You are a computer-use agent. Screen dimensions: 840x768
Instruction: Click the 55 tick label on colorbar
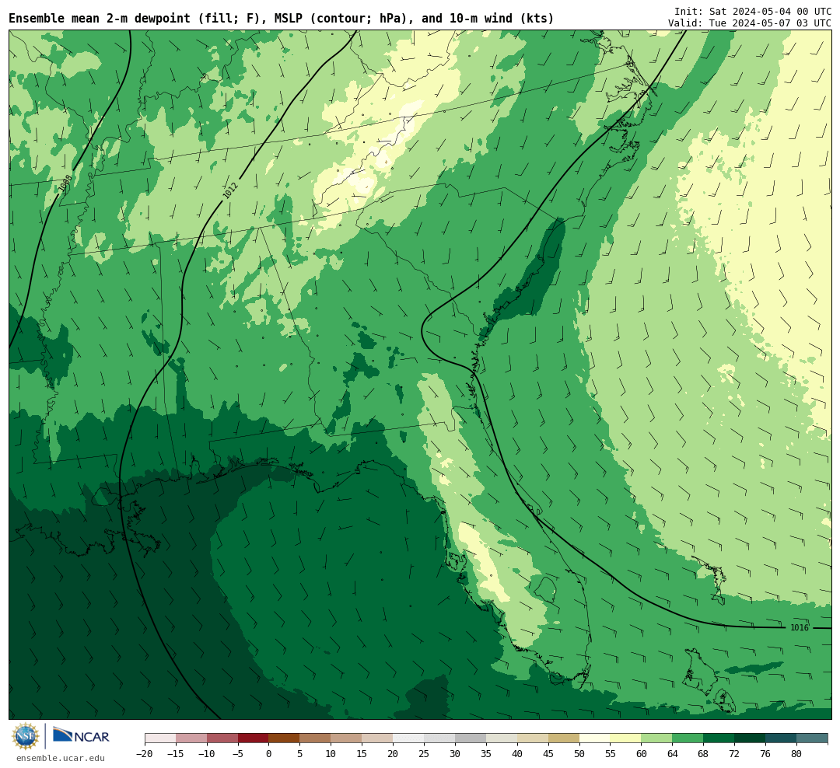(x=611, y=753)
